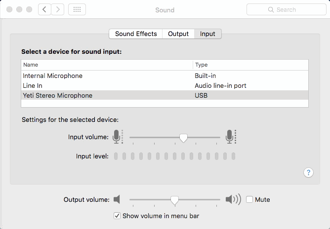
Task: Select Yeti Stereo Microphone row
Action: (x=57, y=95)
